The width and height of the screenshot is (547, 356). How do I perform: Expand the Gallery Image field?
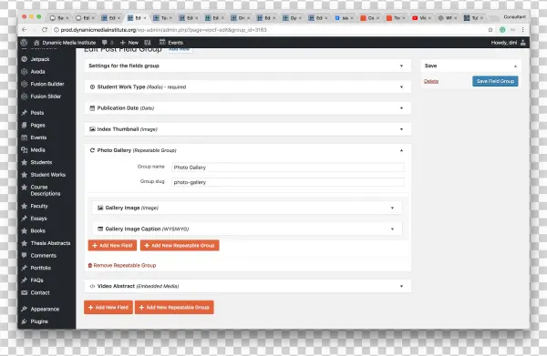tap(392, 208)
